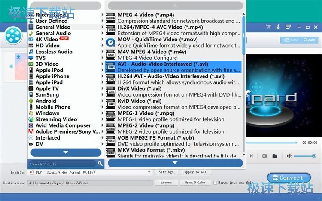Click the format list scrollbar down arrow
The image size is (322, 201).
pyautogui.click(x=244, y=155)
